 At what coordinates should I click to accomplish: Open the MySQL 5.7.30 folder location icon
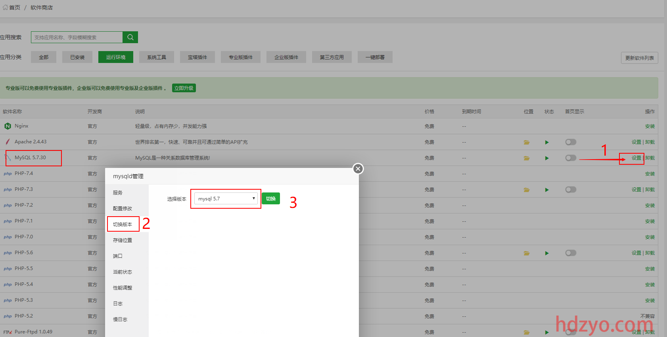527,158
